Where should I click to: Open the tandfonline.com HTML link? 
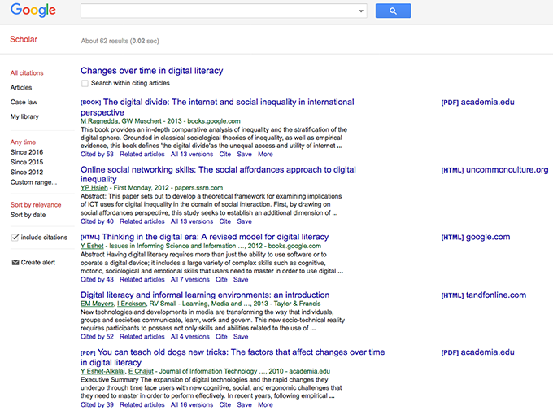pyautogui.click(x=483, y=295)
